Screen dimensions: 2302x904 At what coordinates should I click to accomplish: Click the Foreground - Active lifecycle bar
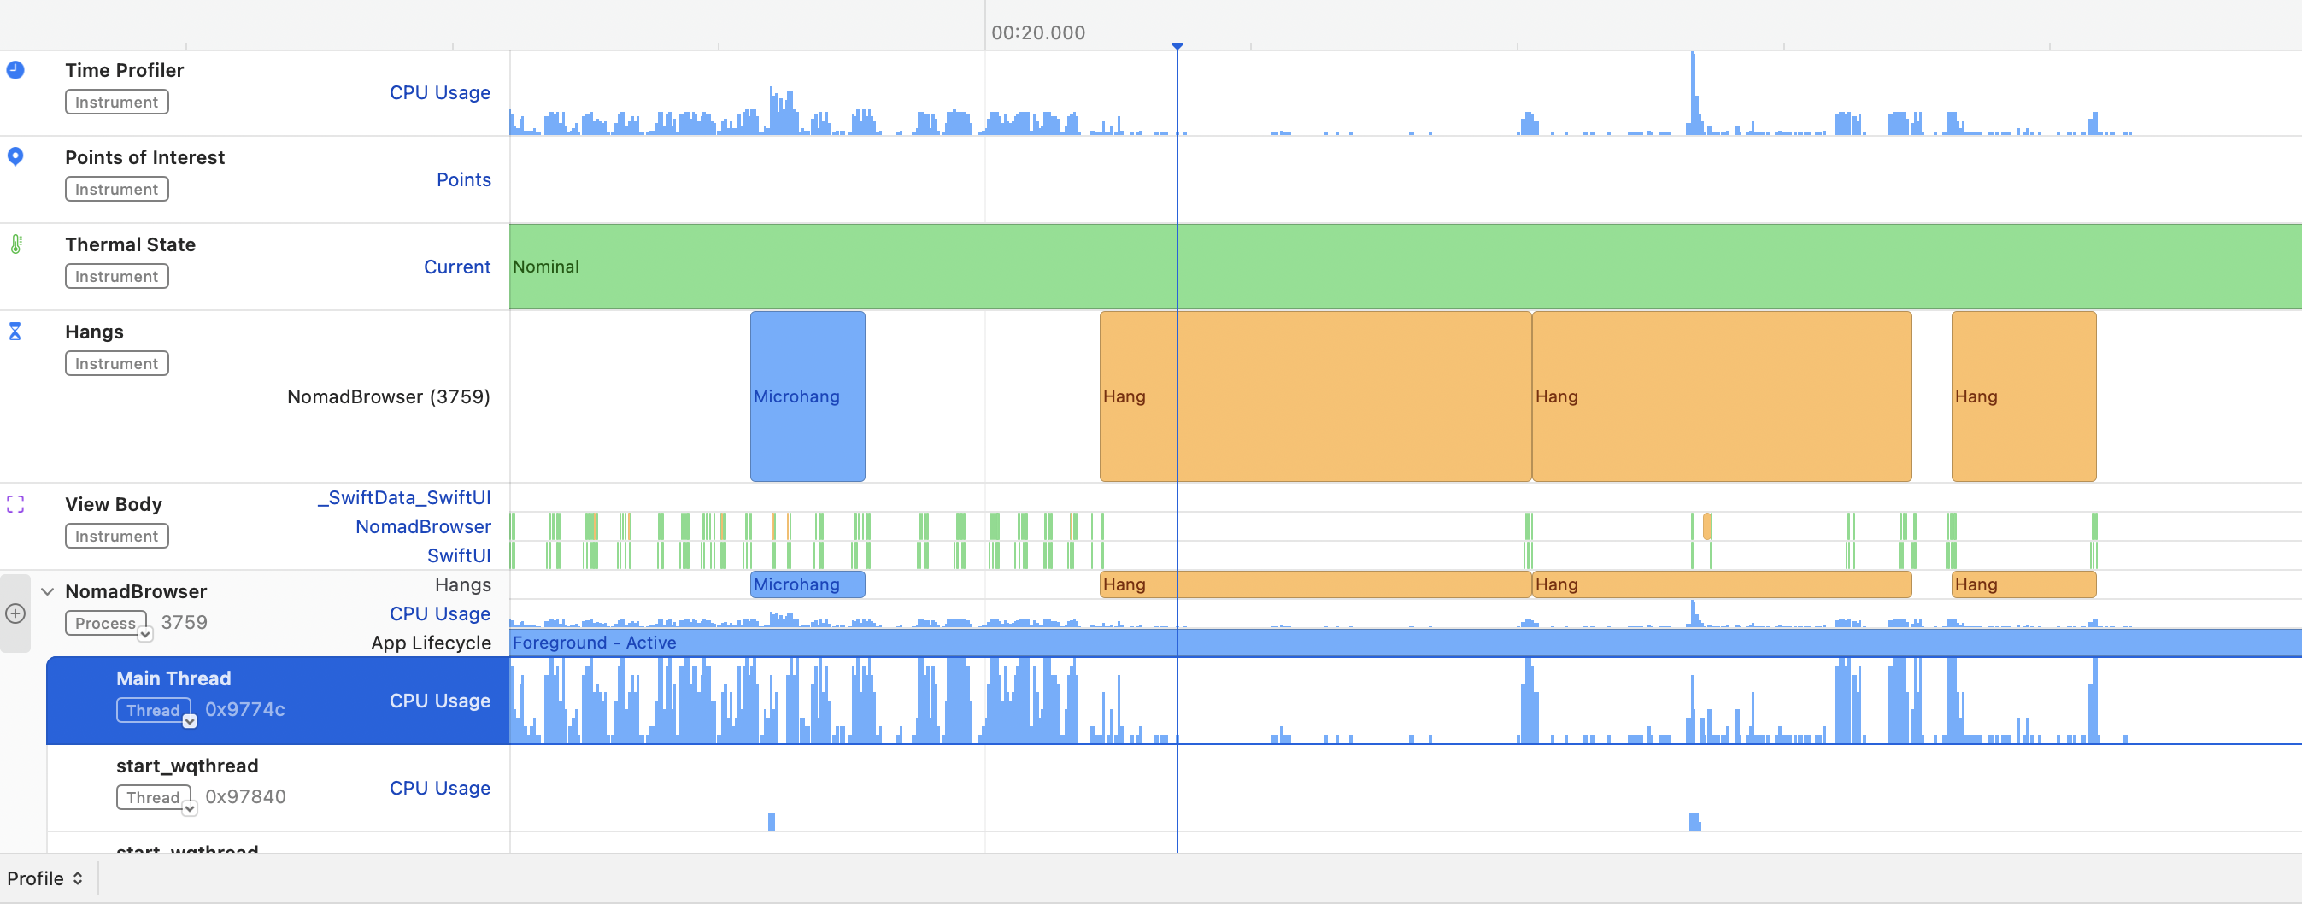tap(1341, 643)
